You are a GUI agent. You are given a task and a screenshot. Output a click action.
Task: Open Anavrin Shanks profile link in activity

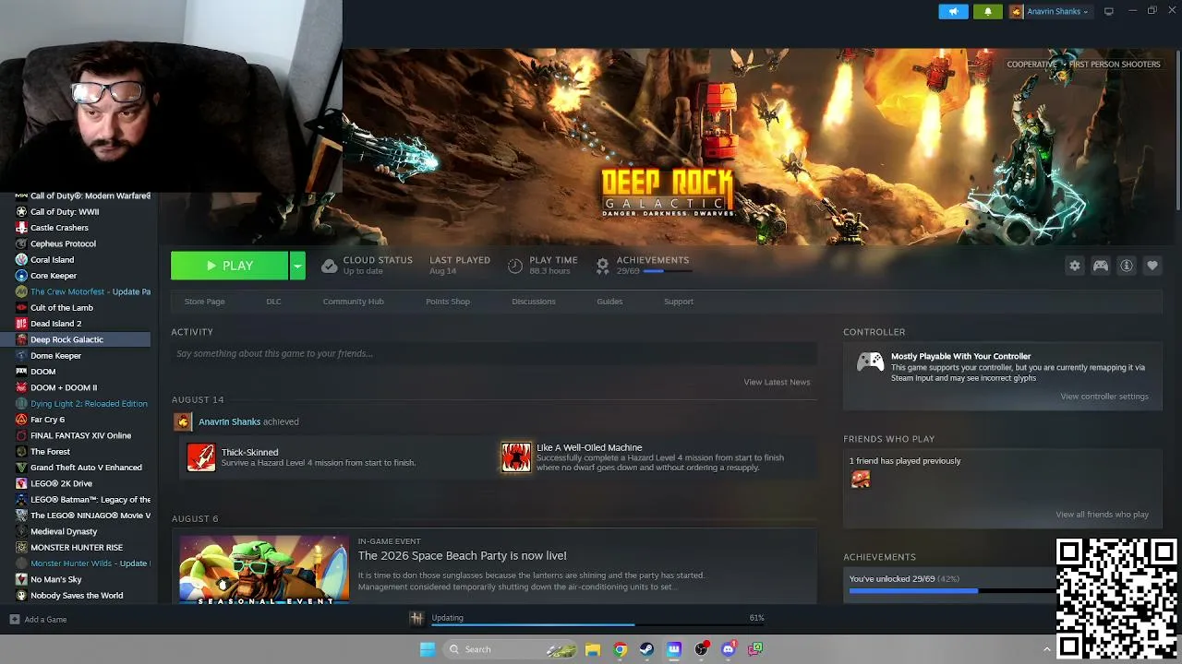pyautogui.click(x=229, y=421)
